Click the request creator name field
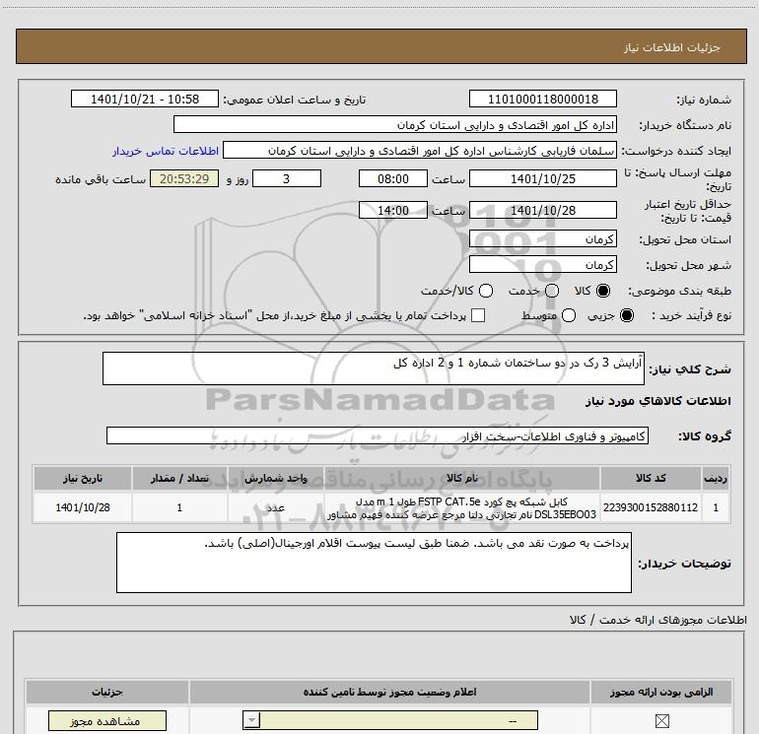The height and width of the screenshot is (734, 759). tap(420, 150)
